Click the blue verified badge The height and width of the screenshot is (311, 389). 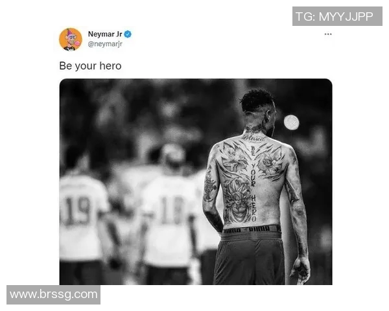click(x=128, y=34)
